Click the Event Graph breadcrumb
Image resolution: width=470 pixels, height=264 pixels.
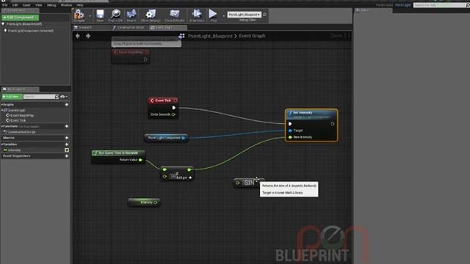(252, 36)
